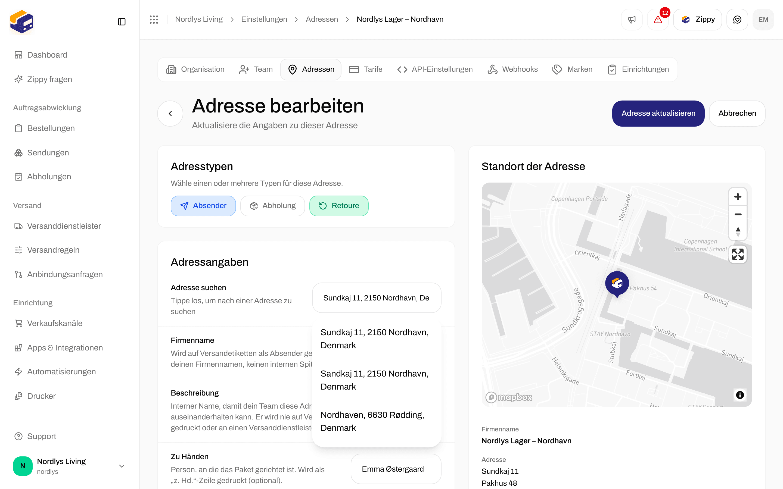
Task: Switch to the Tarife tab
Action: pos(366,69)
